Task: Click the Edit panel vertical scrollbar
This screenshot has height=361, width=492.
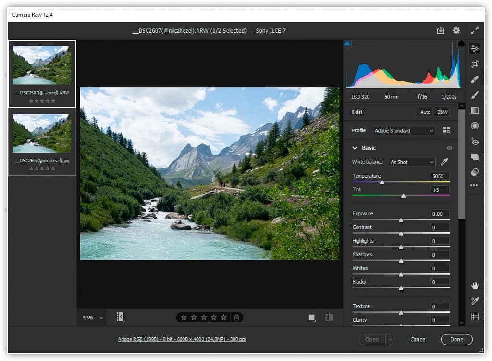Action: [462, 165]
